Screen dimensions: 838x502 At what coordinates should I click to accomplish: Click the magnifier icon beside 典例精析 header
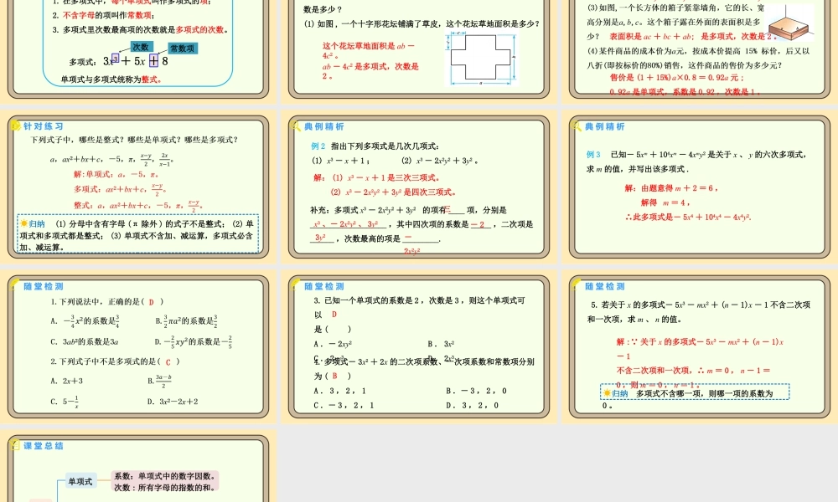(296, 126)
